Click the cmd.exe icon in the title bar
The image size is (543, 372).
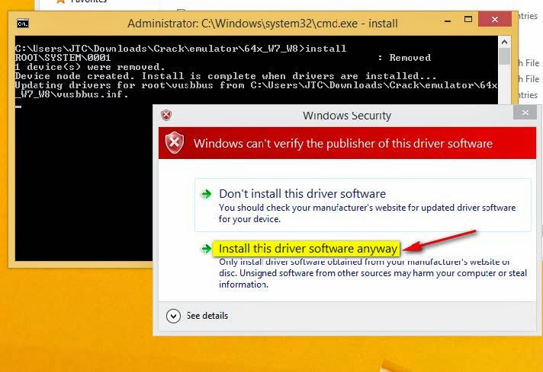coord(23,24)
